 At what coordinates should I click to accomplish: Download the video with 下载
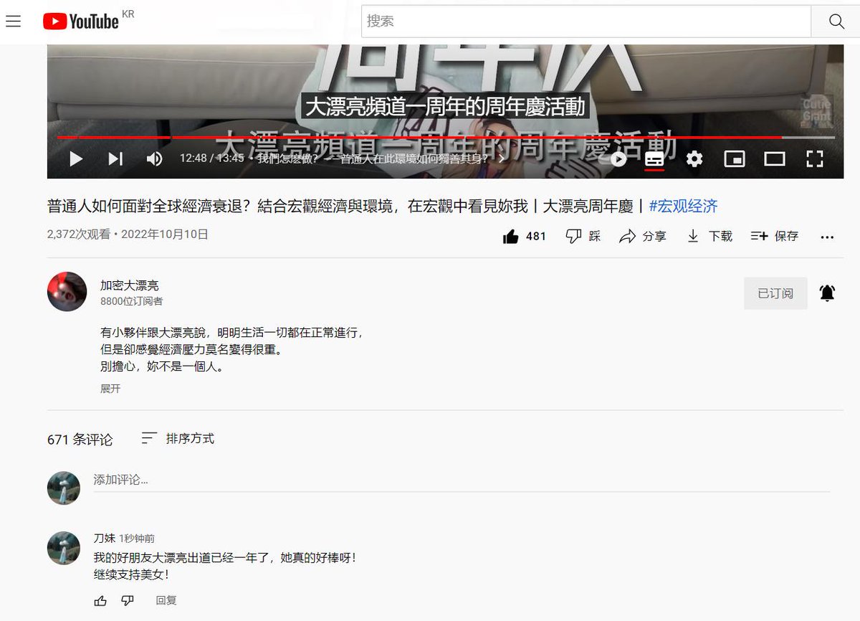[x=709, y=236]
